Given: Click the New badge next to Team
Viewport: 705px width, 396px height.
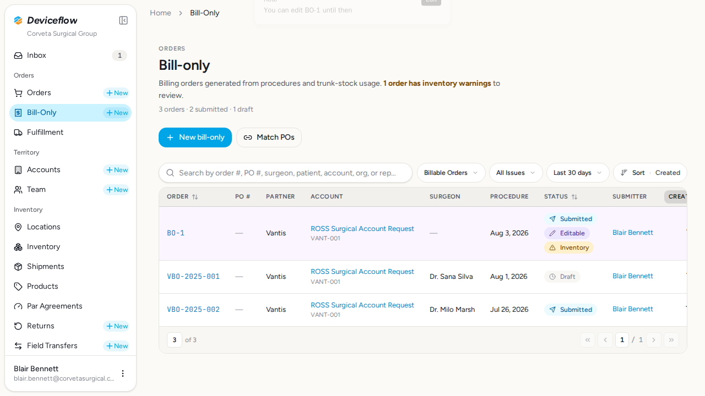Looking at the screenshot, I should [x=116, y=190].
